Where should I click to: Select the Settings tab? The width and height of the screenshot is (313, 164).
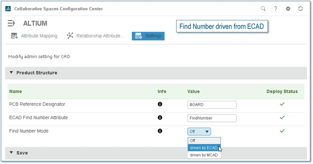point(148,36)
